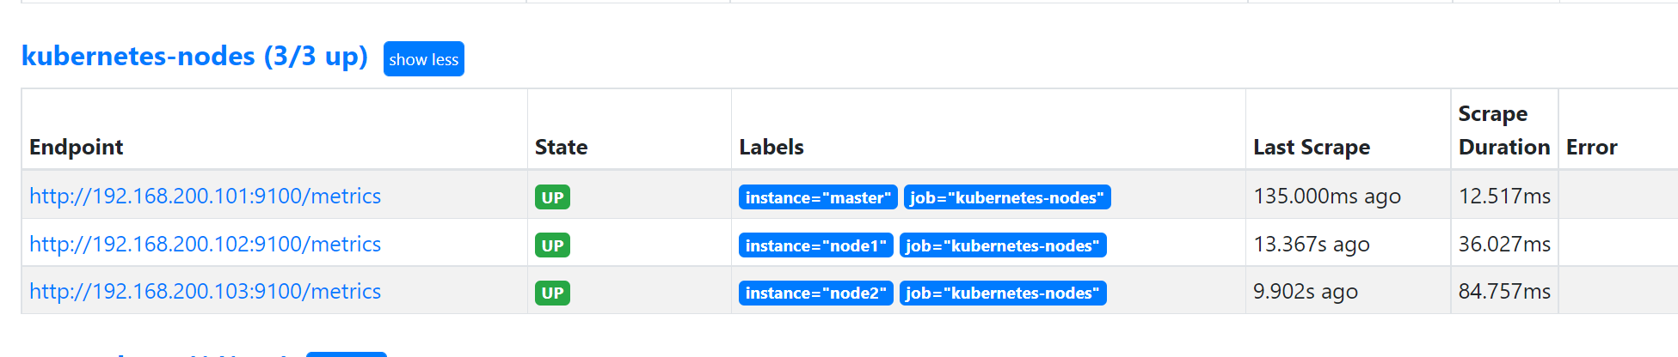1678x357 pixels.
Task: Select the instance="node2" label badge
Action: point(816,293)
